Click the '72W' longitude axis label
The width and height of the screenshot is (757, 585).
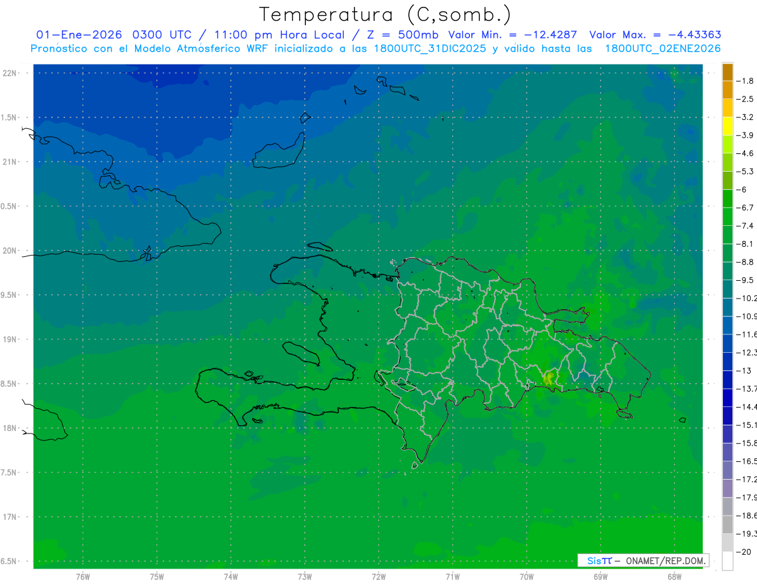(x=378, y=577)
